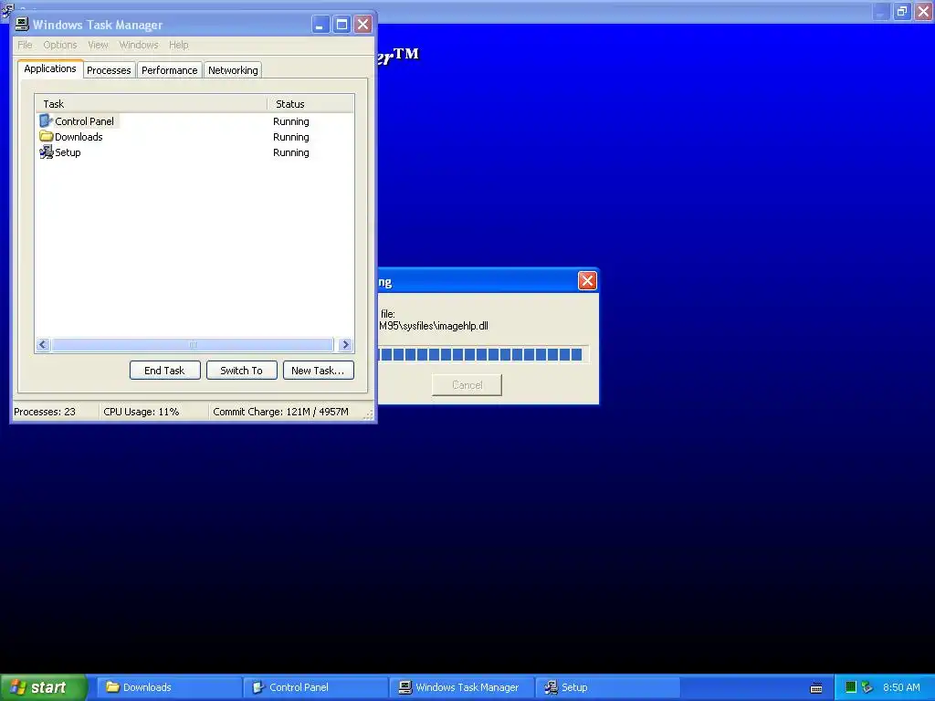Open the View menu
935x701 pixels.
(x=98, y=45)
